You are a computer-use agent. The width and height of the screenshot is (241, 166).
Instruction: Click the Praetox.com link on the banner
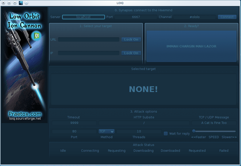pos(25,114)
